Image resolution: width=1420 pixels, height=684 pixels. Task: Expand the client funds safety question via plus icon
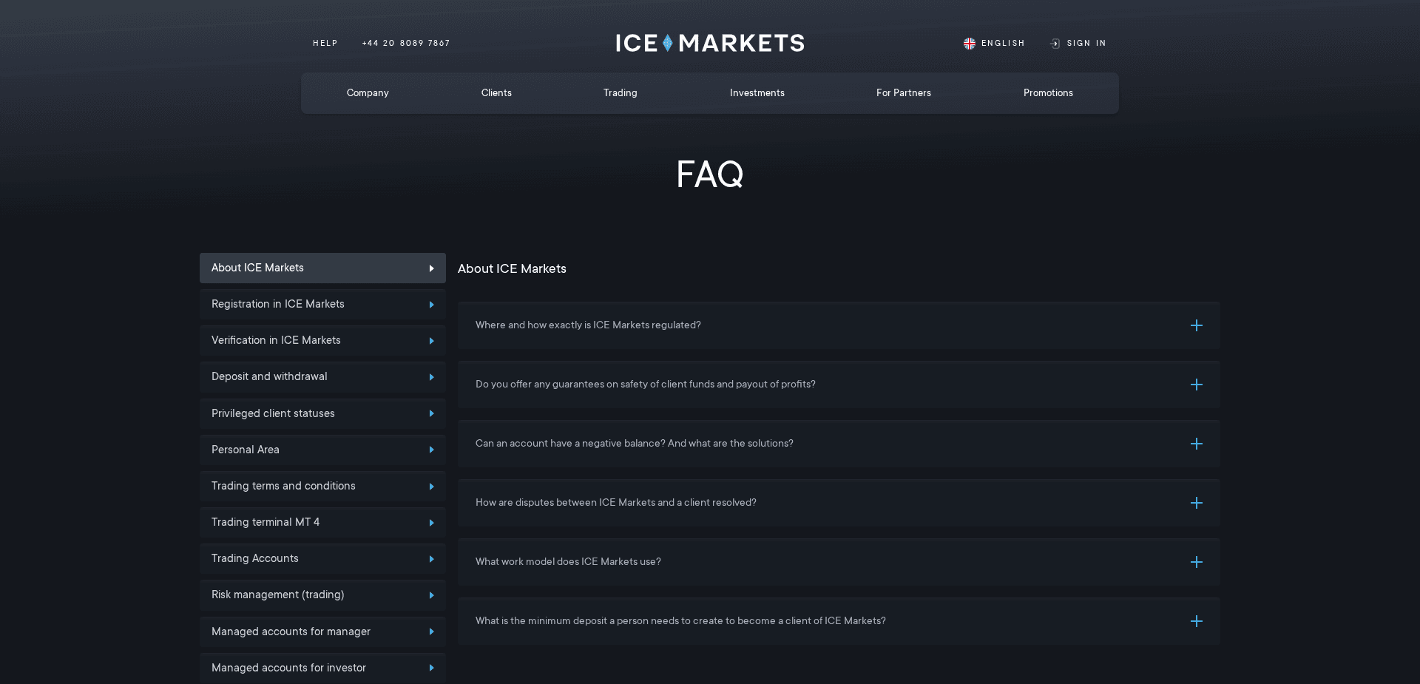[x=1197, y=385]
